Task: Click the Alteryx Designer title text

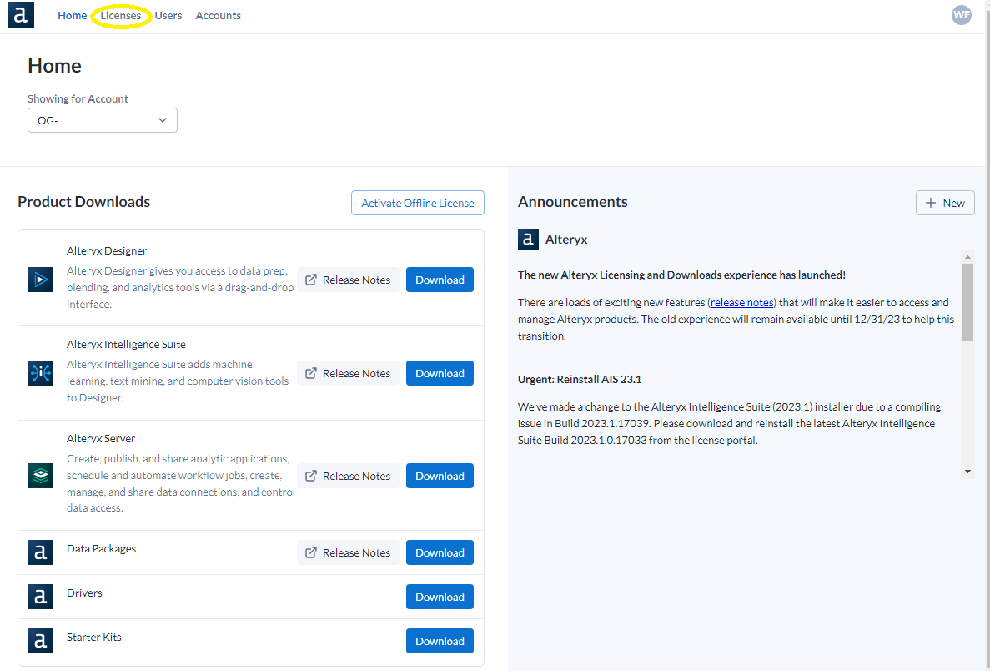Action: tap(107, 251)
